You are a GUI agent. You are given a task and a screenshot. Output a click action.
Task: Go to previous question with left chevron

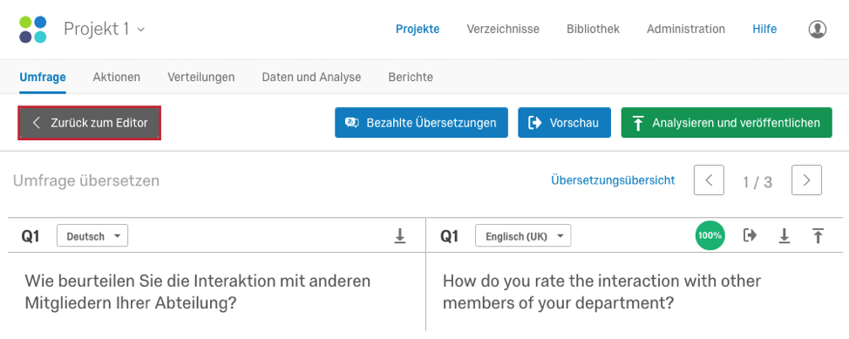click(709, 180)
